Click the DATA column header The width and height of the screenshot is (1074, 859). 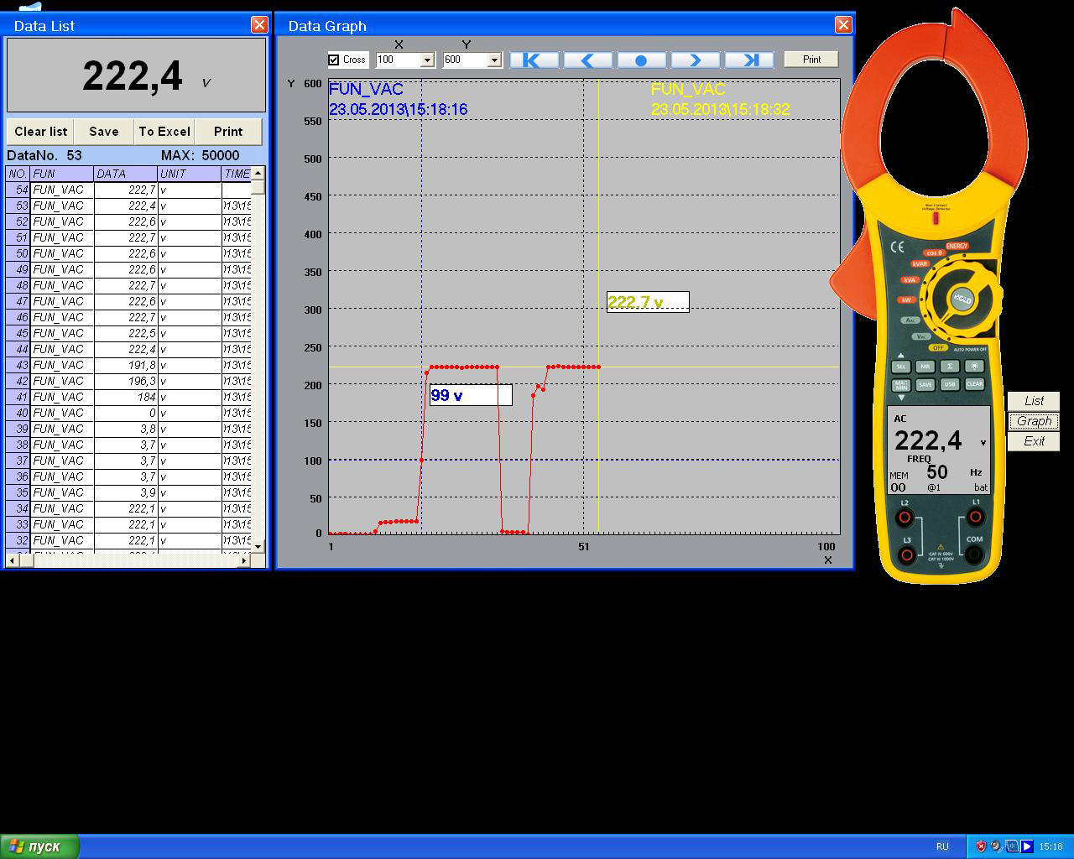pos(126,174)
